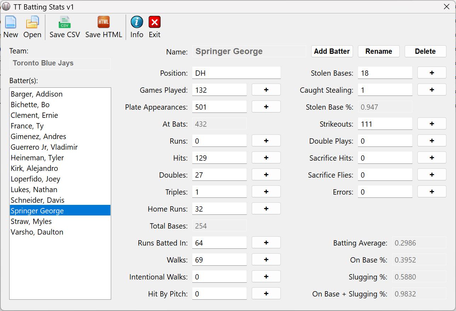Image resolution: width=456 pixels, height=311 pixels.
Task: Increment the Walks counter
Action: [266, 259]
